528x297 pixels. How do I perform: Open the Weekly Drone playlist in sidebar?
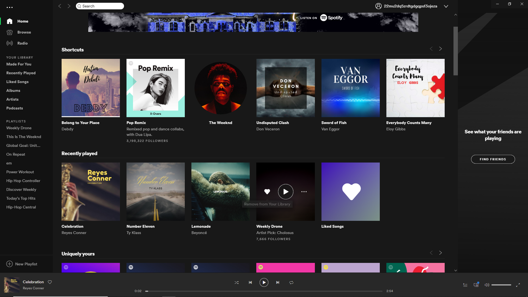click(x=19, y=128)
